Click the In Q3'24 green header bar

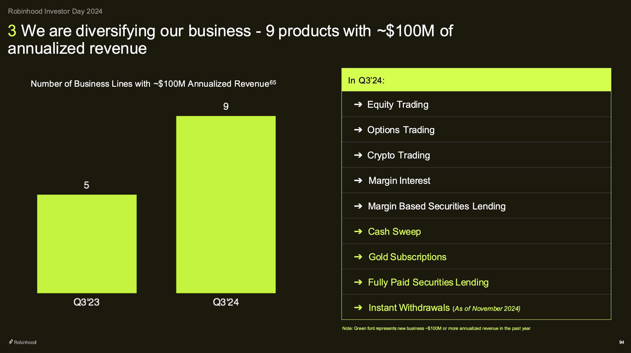[x=476, y=80]
